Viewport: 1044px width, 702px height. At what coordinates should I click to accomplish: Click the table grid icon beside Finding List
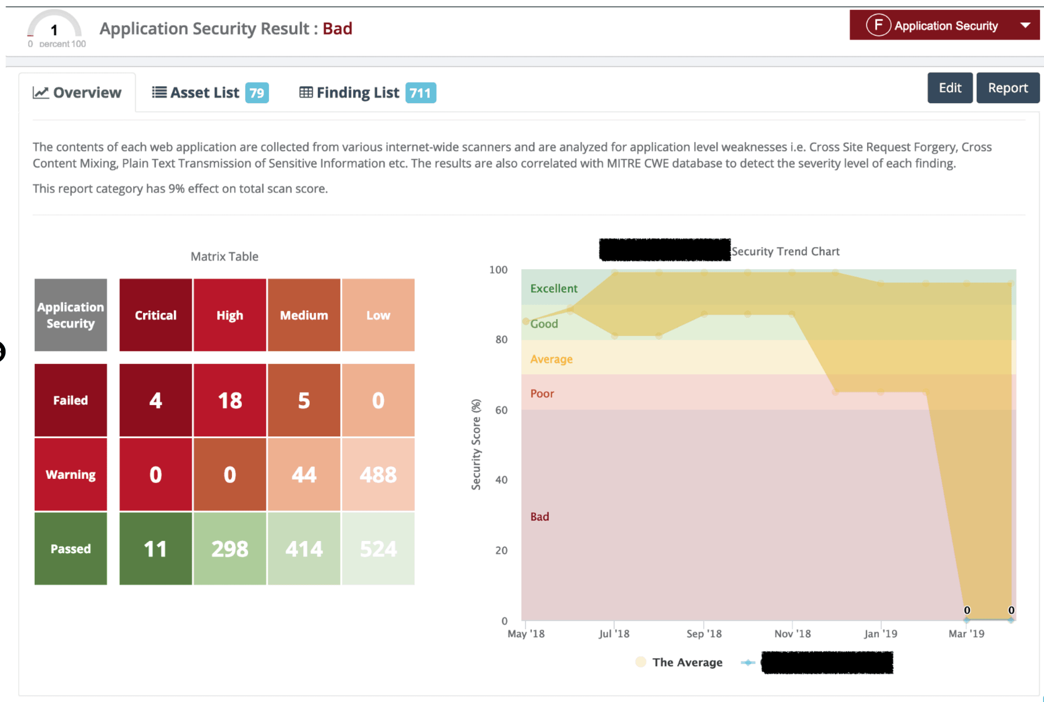coord(306,92)
